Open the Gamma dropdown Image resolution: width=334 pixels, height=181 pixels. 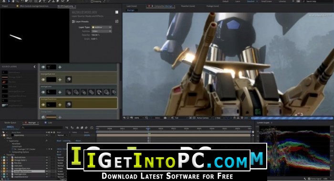click(102, 31)
